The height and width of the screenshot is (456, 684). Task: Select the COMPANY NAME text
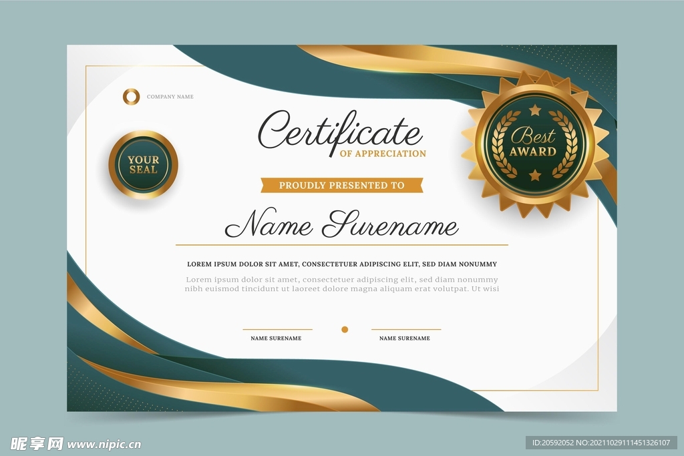(x=170, y=97)
